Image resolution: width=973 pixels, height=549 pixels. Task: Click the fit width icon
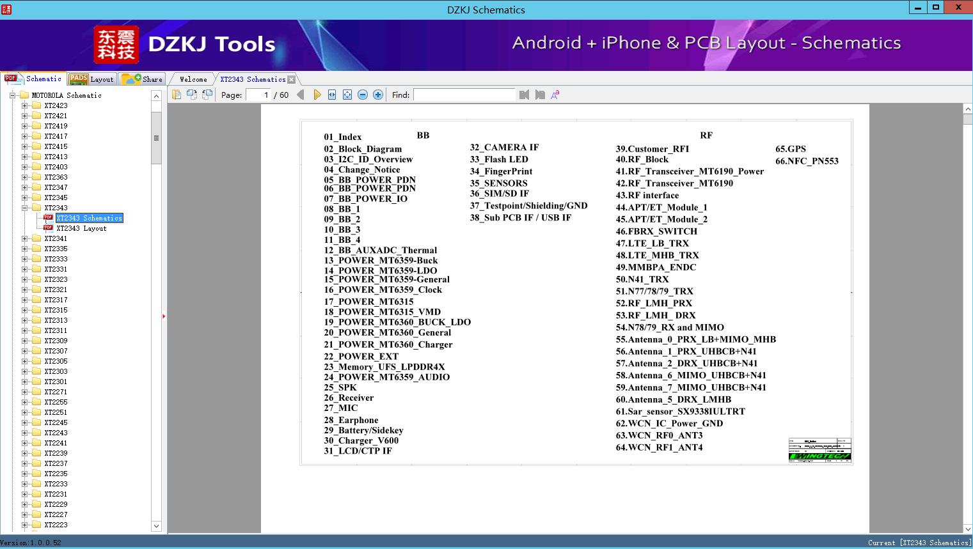click(x=332, y=95)
